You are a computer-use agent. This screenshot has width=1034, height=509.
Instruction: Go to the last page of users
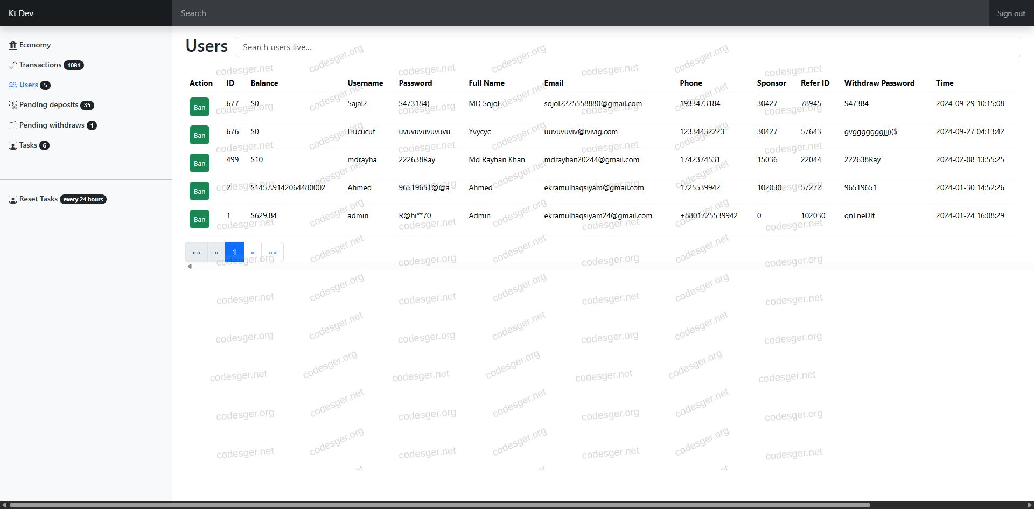(273, 252)
